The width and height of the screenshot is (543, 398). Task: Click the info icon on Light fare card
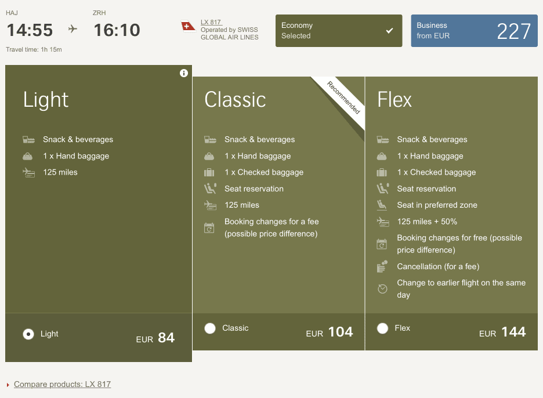pyautogui.click(x=184, y=73)
